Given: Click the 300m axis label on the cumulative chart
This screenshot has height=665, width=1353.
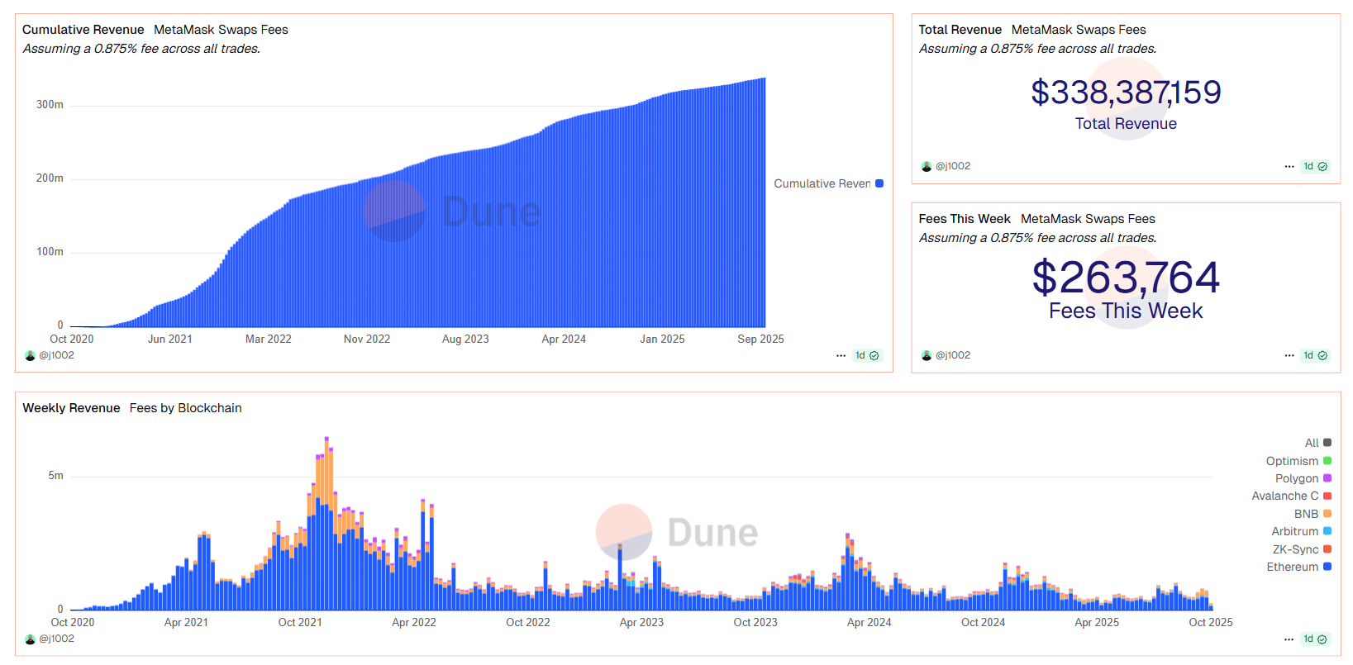Looking at the screenshot, I should pos(50,105).
